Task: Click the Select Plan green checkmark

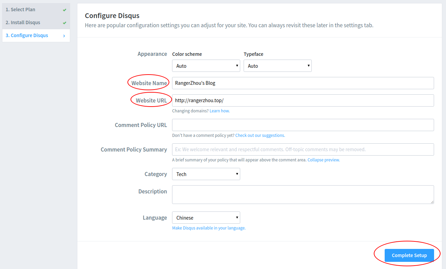Action: (64, 10)
